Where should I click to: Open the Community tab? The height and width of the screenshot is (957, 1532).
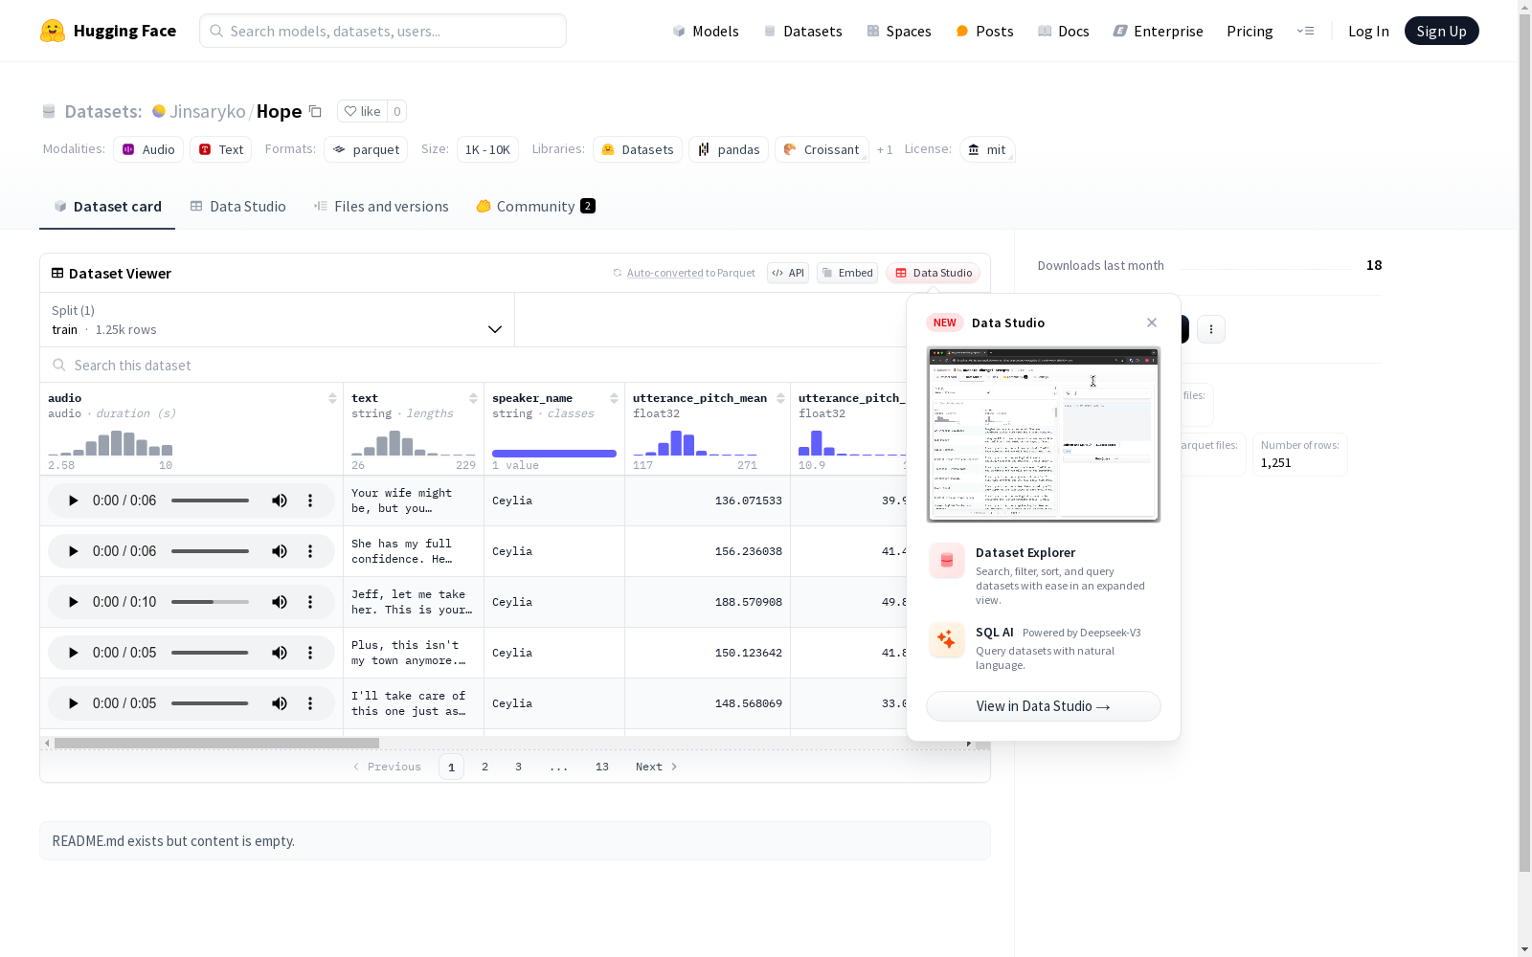pos(535,207)
